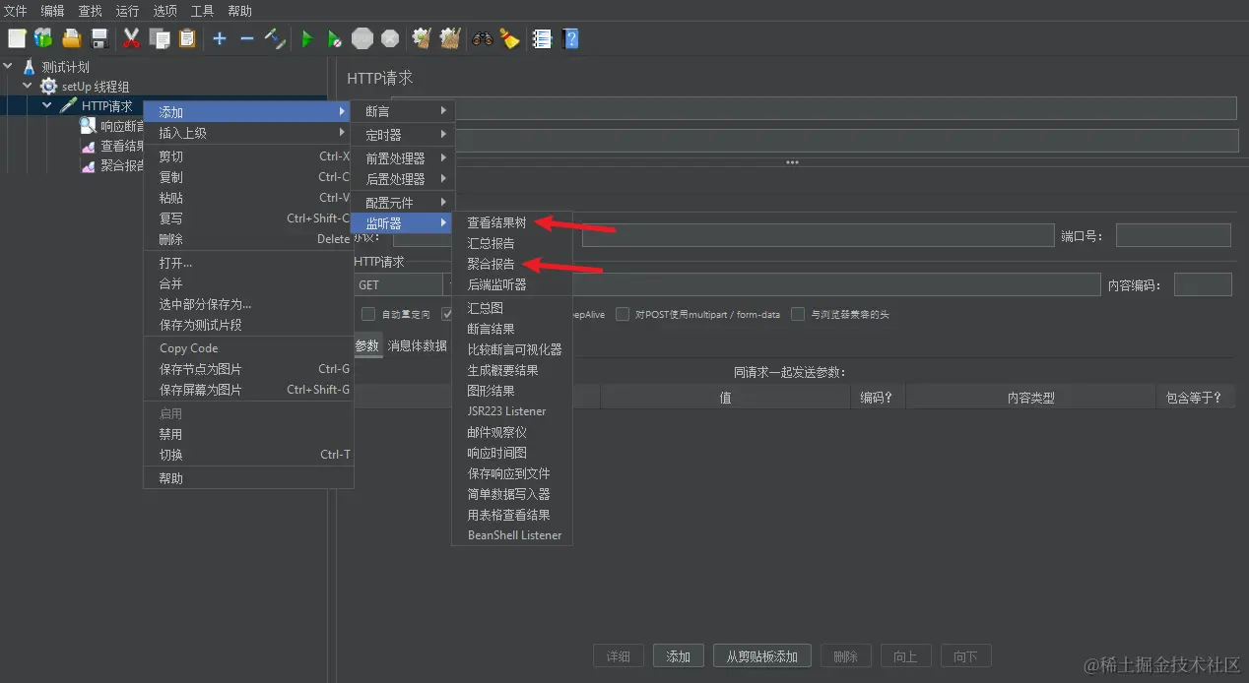Expand the 配置元件 submenu

tap(402, 202)
